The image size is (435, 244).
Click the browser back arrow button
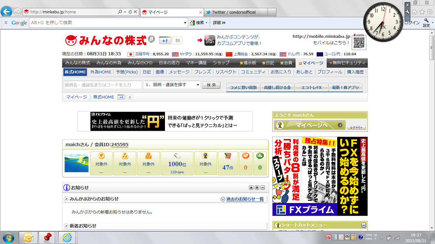click(7, 12)
